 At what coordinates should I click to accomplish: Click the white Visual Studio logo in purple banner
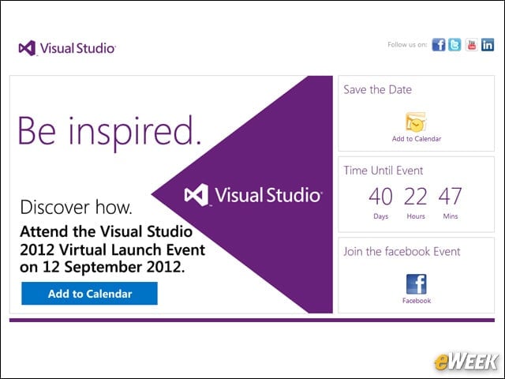[x=253, y=195]
